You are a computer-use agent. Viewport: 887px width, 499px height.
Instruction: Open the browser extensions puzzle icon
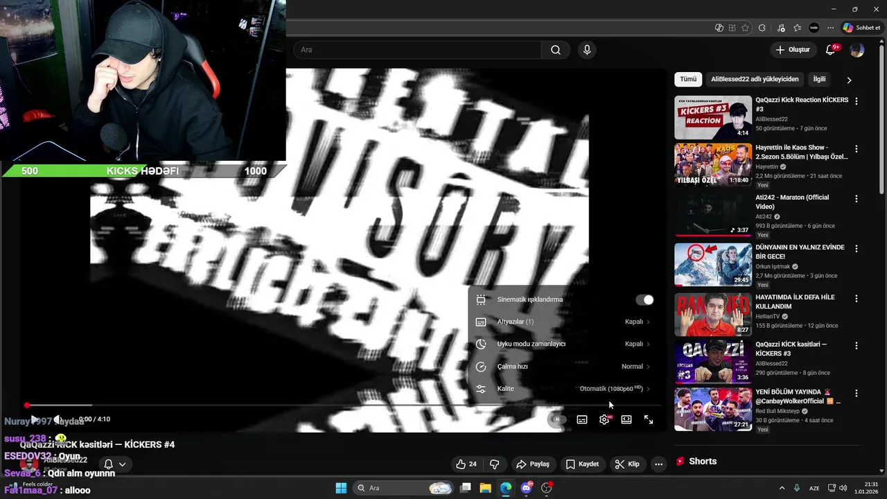pyautogui.click(x=762, y=28)
